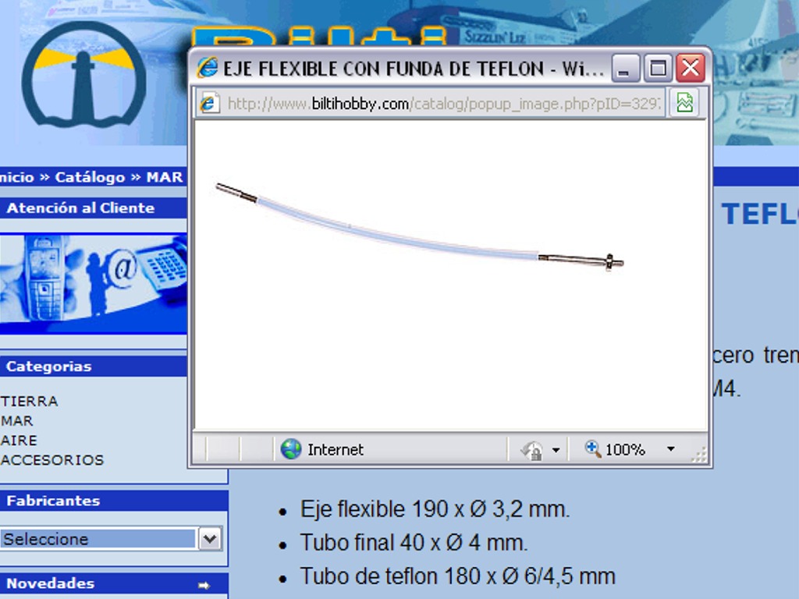Go to the ACCESORIOS category
Screen dimensions: 799x599
[x=52, y=459]
